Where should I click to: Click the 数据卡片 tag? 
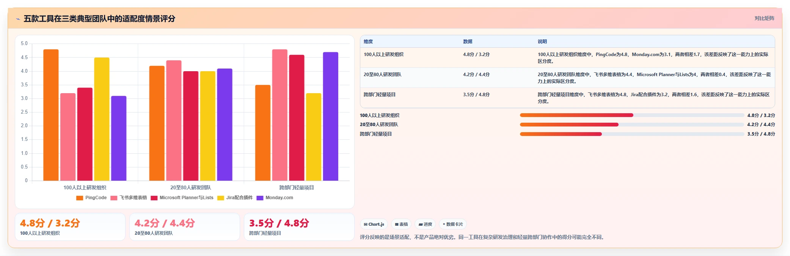453,224
